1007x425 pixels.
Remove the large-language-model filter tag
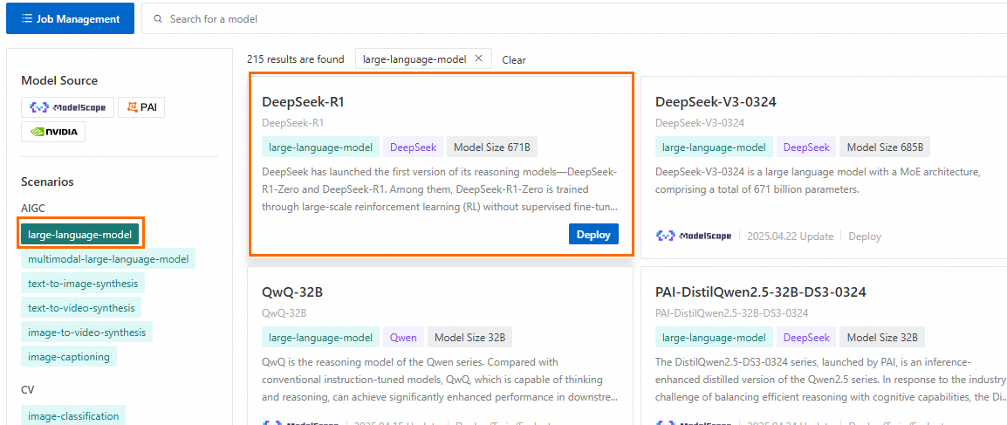click(478, 58)
